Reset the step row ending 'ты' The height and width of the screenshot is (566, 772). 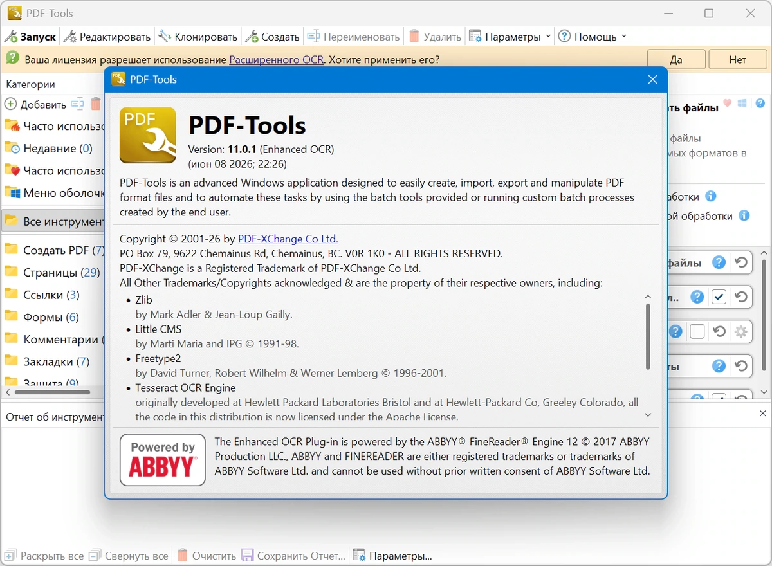pos(741,367)
